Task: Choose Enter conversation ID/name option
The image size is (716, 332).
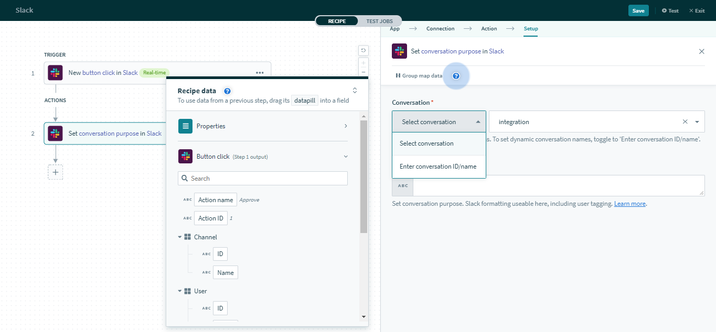Action: click(438, 167)
